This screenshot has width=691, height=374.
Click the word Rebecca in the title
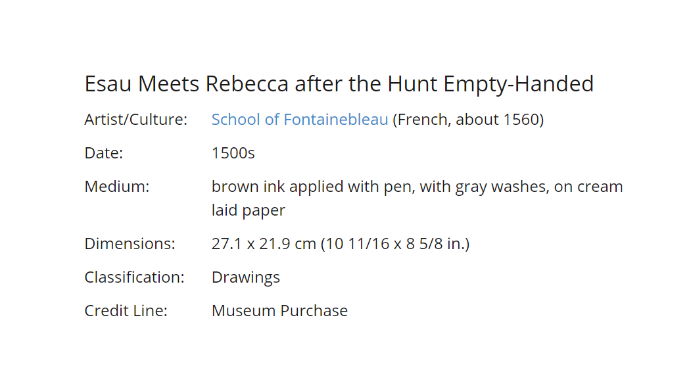pos(247,83)
